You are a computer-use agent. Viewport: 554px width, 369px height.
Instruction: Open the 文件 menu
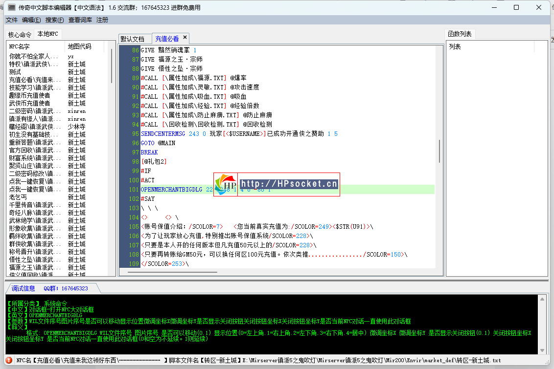coord(11,20)
